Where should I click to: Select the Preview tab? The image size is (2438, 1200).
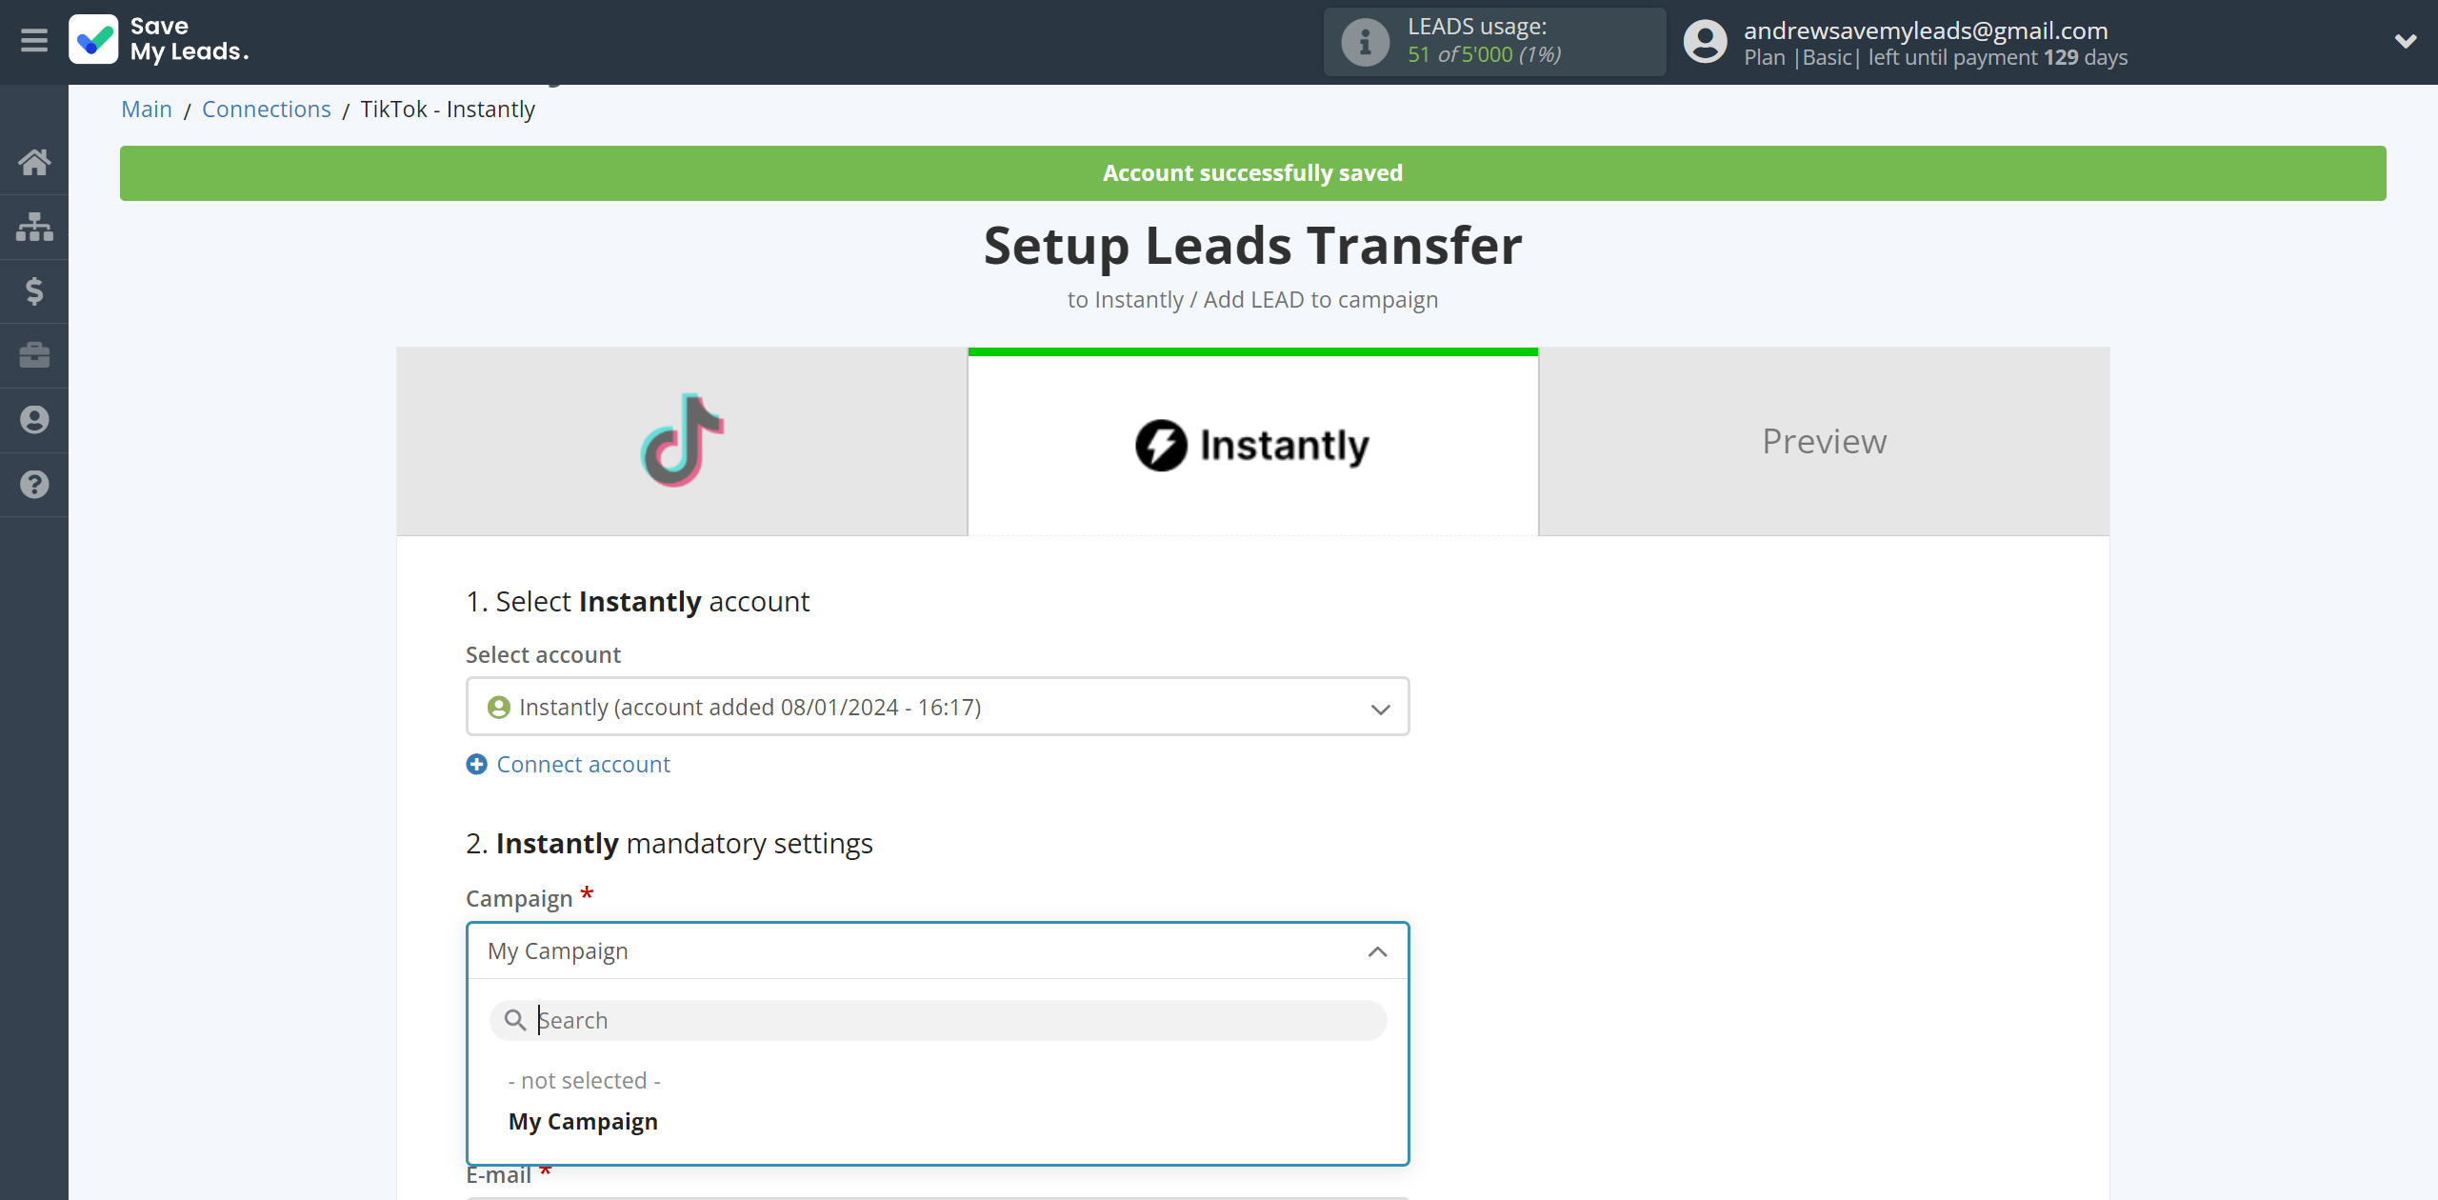1824,442
